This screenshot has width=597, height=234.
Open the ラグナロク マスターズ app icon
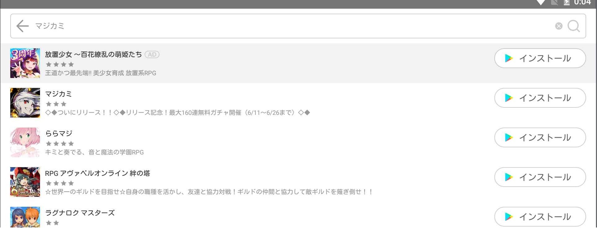coord(25,217)
